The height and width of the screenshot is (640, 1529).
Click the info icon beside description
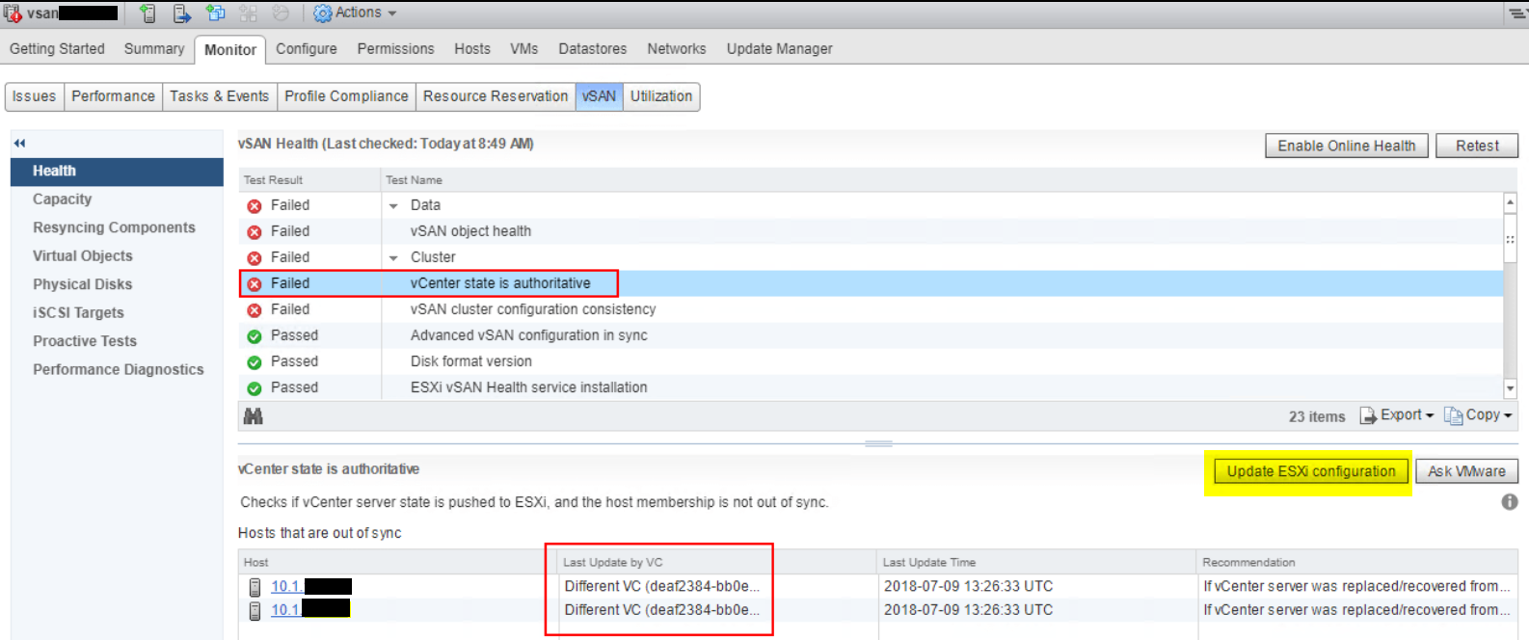coord(1510,502)
